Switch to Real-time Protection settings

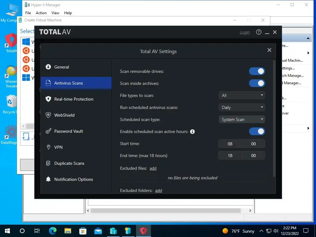(x=76, y=99)
